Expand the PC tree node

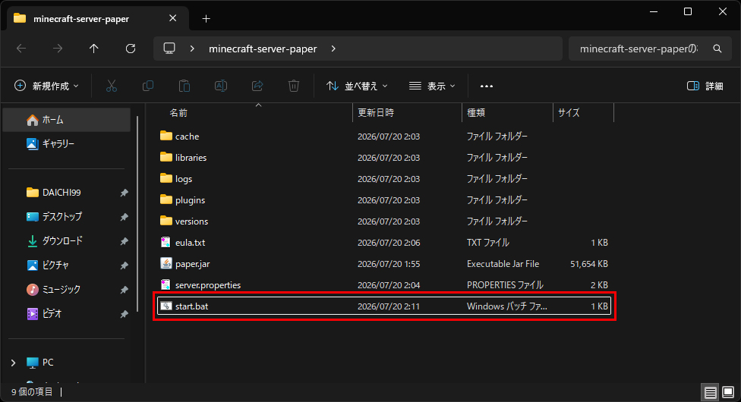coord(13,363)
